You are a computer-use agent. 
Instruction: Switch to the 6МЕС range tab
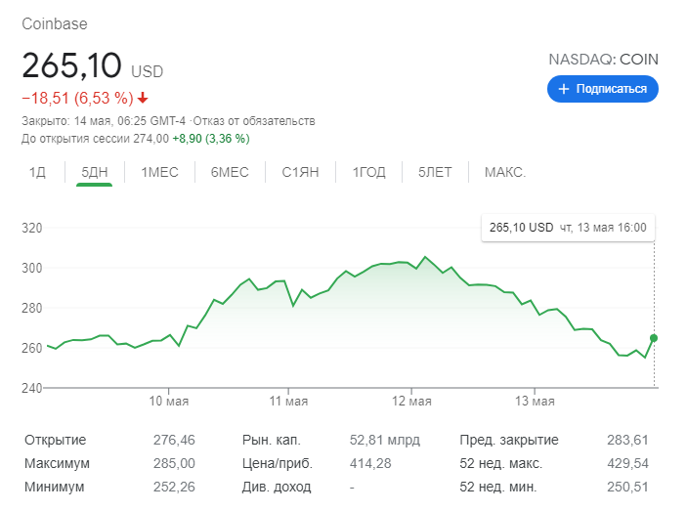click(230, 173)
